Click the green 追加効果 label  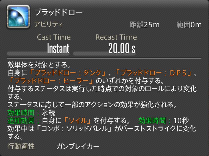[21, 121]
